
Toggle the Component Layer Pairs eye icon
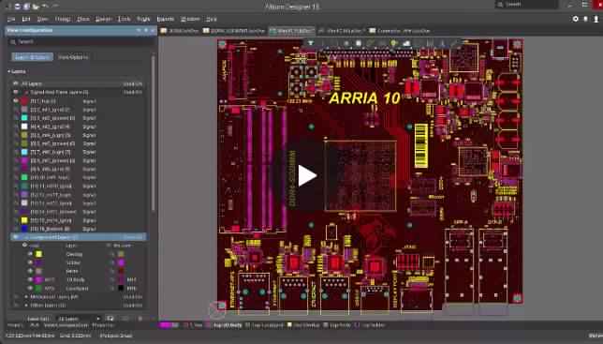click(15, 237)
